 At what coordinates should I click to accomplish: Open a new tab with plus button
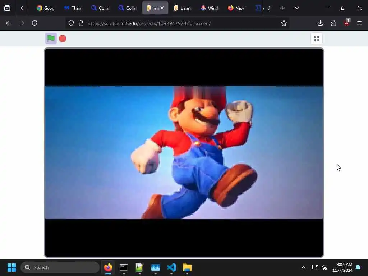coord(282,8)
